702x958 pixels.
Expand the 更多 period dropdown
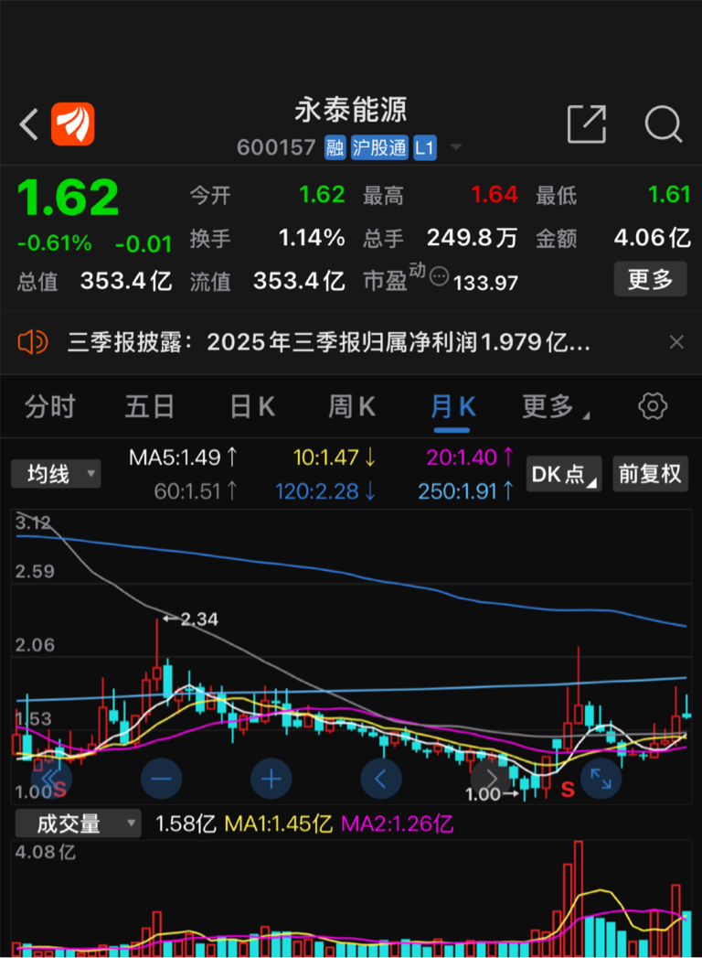tap(556, 406)
